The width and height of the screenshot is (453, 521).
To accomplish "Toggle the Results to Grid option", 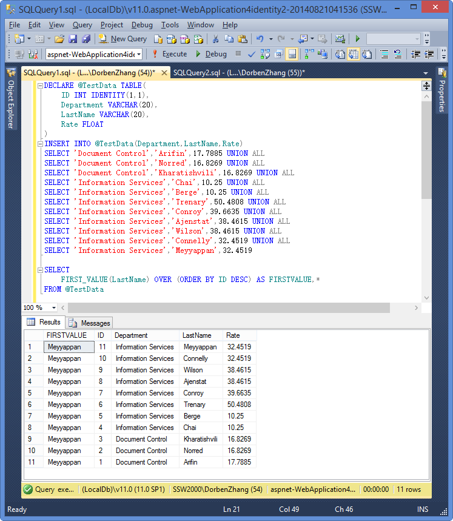I will [x=353, y=54].
